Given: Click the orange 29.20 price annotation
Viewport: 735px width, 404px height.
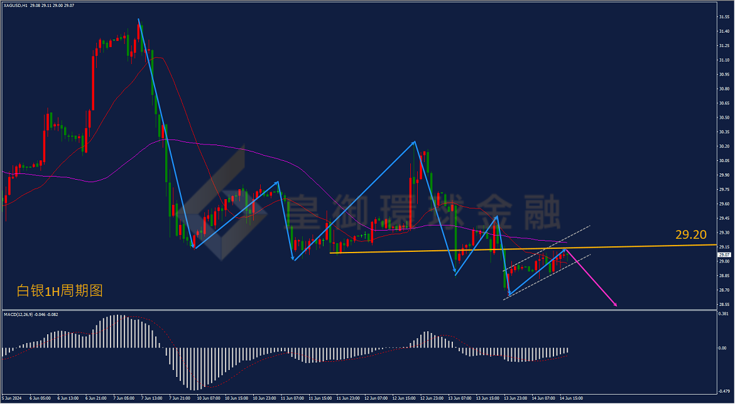Looking at the screenshot, I should (x=690, y=234).
